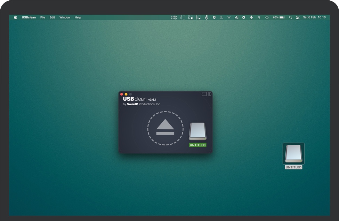Open the Edit menu

pyautogui.click(x=52, y=17)
